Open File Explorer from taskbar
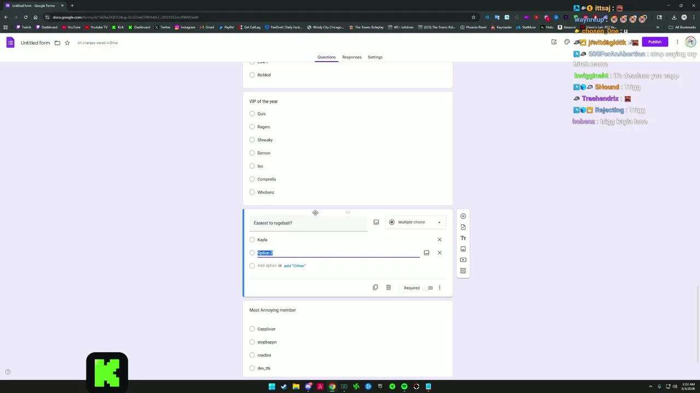This screenshot has width=700, height=393. [296, 386]
